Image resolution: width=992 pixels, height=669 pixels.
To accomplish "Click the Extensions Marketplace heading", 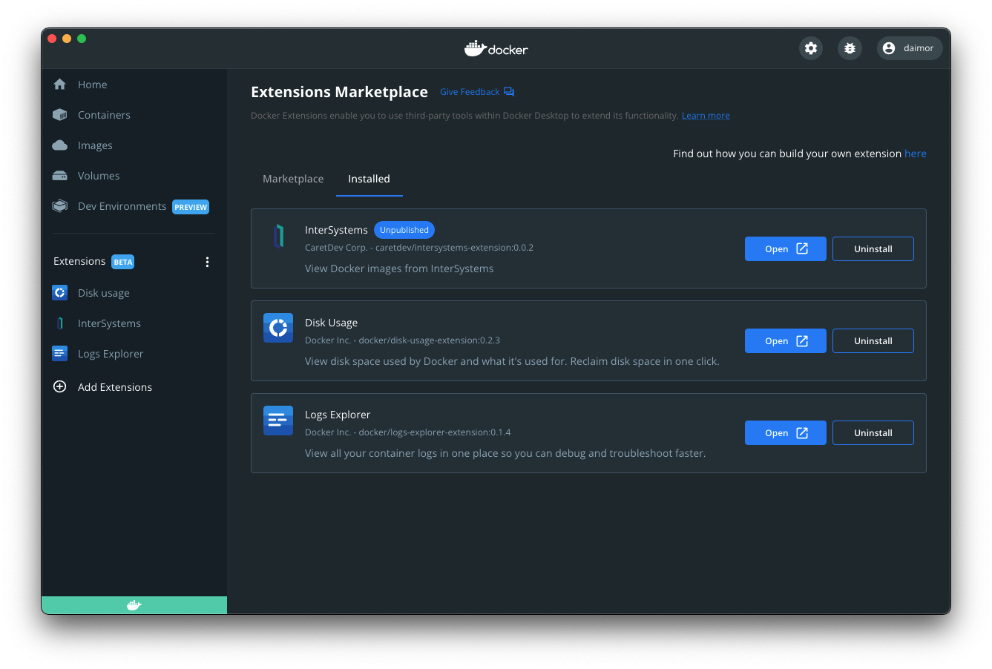I will click(x=339, y=92).
